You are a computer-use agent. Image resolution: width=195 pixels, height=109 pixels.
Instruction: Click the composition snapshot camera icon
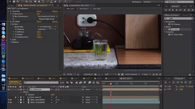(95, 74)
